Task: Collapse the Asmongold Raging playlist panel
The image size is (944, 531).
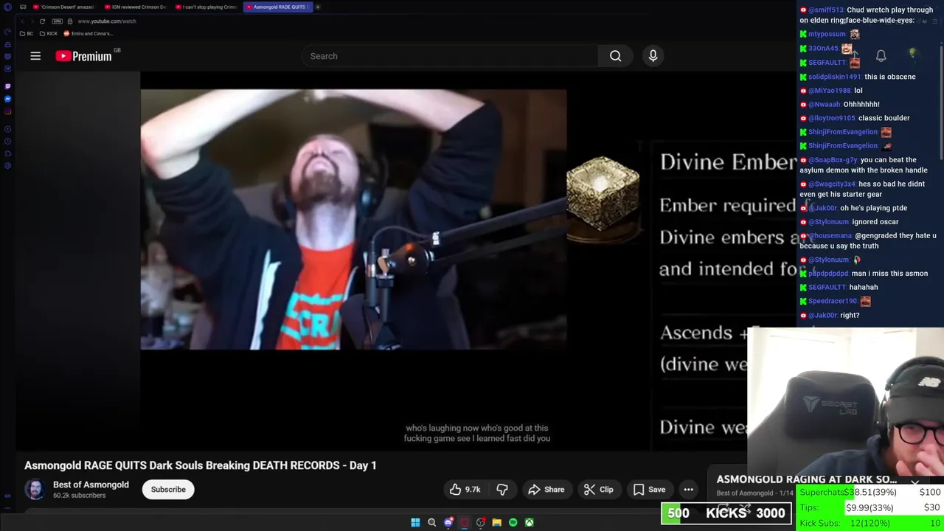Action: pos(914,484)
